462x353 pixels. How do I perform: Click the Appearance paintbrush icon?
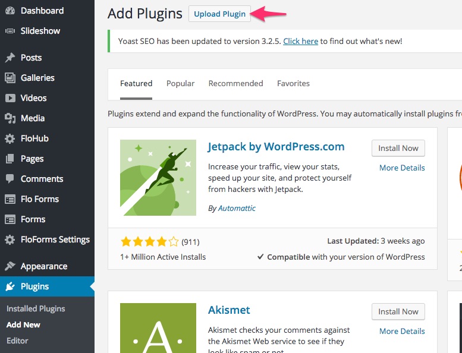10,266
